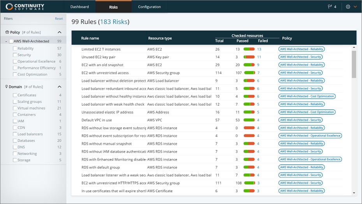This screenshot has height=204, width=362.
Task: Click Cost Optimization tag on Unassociated elastic IP row
Action: pos(307,112)
